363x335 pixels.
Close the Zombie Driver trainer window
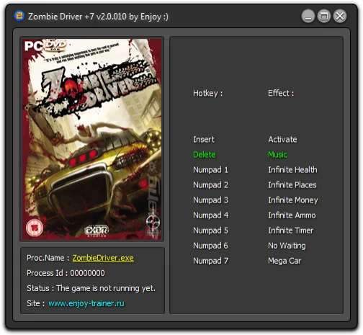(x=340, y=17)
